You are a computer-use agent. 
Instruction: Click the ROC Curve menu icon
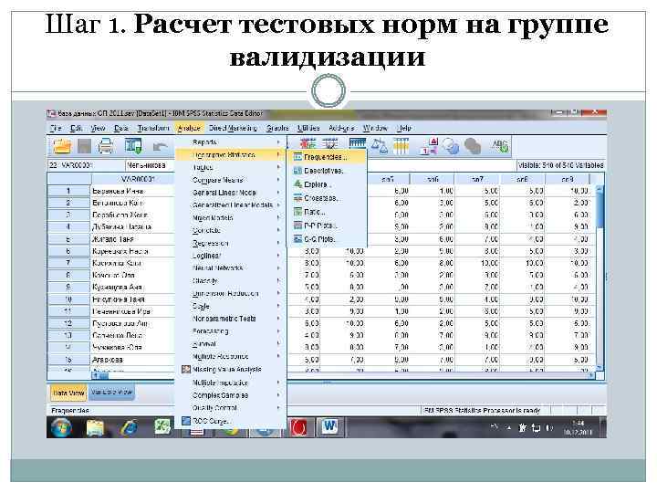[x=186, y=421]
